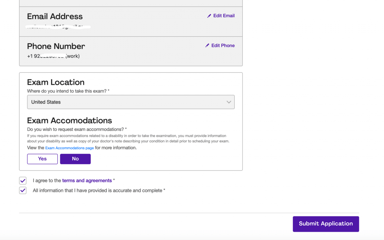Open the Edit Email link
384x240 pixels.
click(224, 16)
